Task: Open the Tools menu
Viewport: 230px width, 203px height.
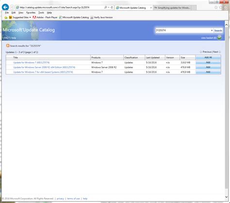Action: point(41,13)
